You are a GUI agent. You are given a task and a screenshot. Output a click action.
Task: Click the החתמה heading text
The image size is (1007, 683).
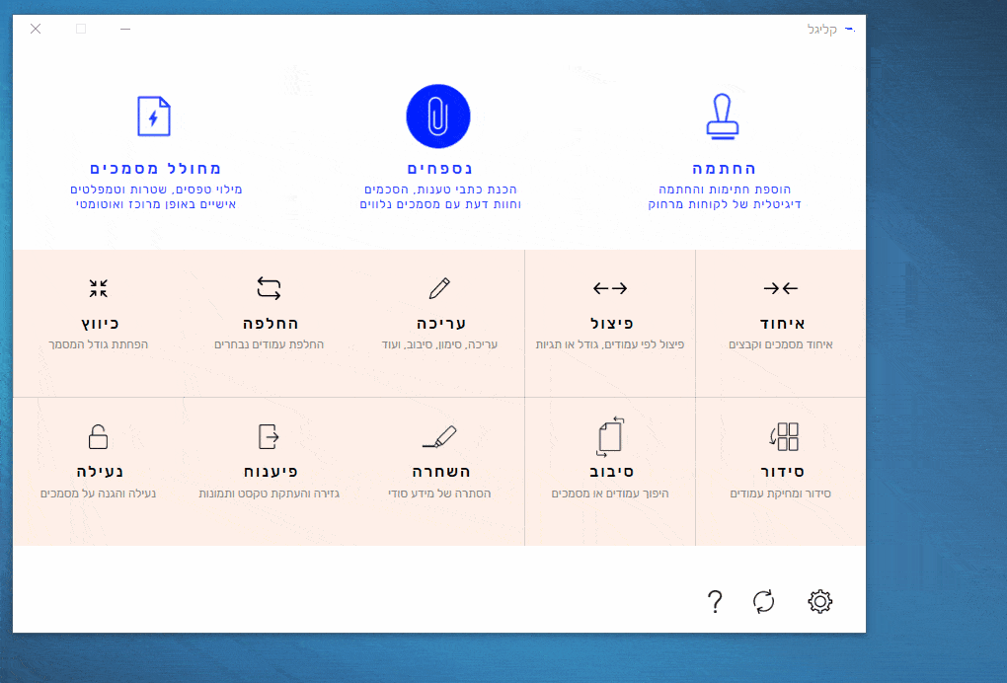(x=724, y=169)
